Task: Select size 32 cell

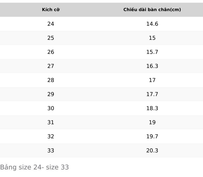Action: [x=51, y=136]
